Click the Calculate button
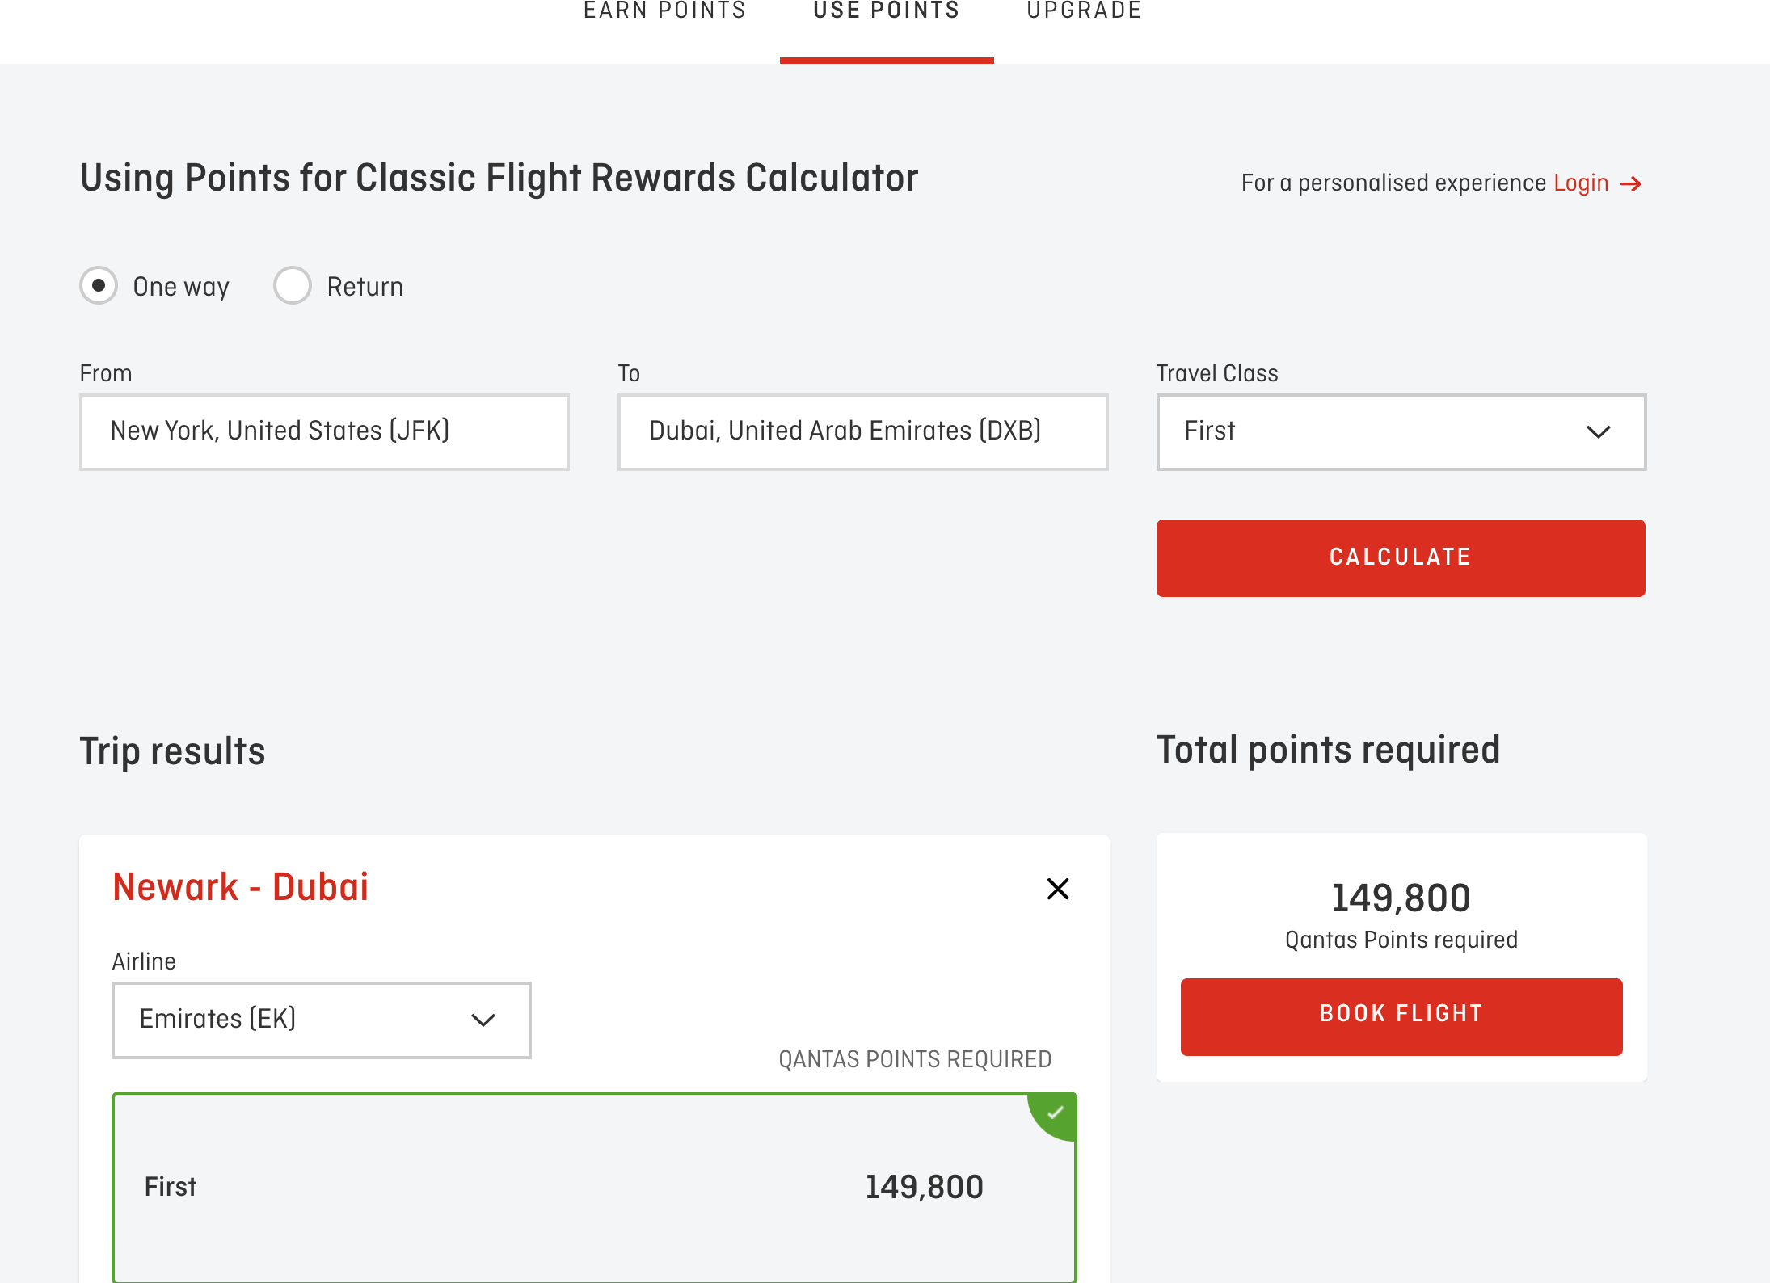1770x1283 pixels. pyautogui.click(x=1401, y=558)
